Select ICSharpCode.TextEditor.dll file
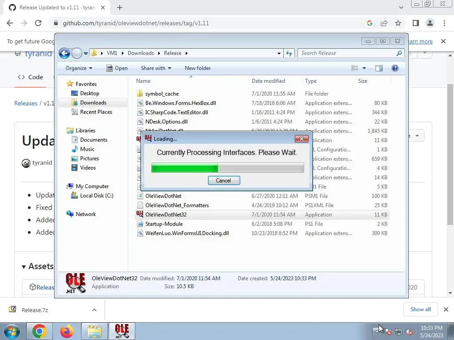 176,112
